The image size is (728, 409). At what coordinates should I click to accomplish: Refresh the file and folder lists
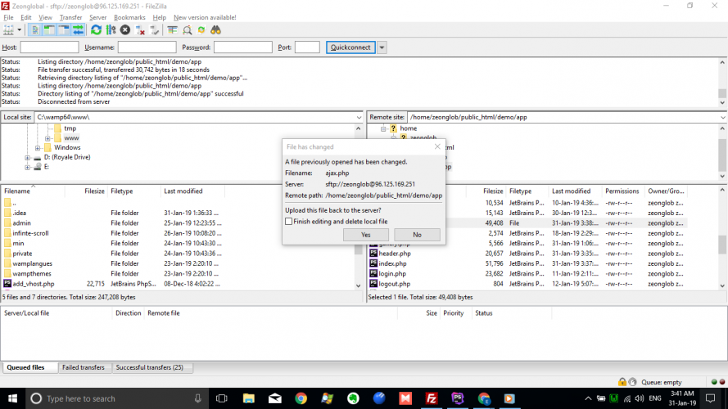[96, 30]
